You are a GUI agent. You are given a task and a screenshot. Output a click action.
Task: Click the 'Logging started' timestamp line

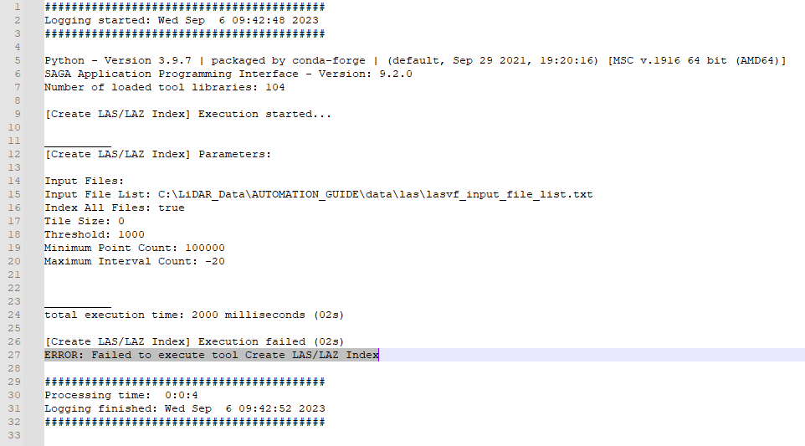(181, 20)
